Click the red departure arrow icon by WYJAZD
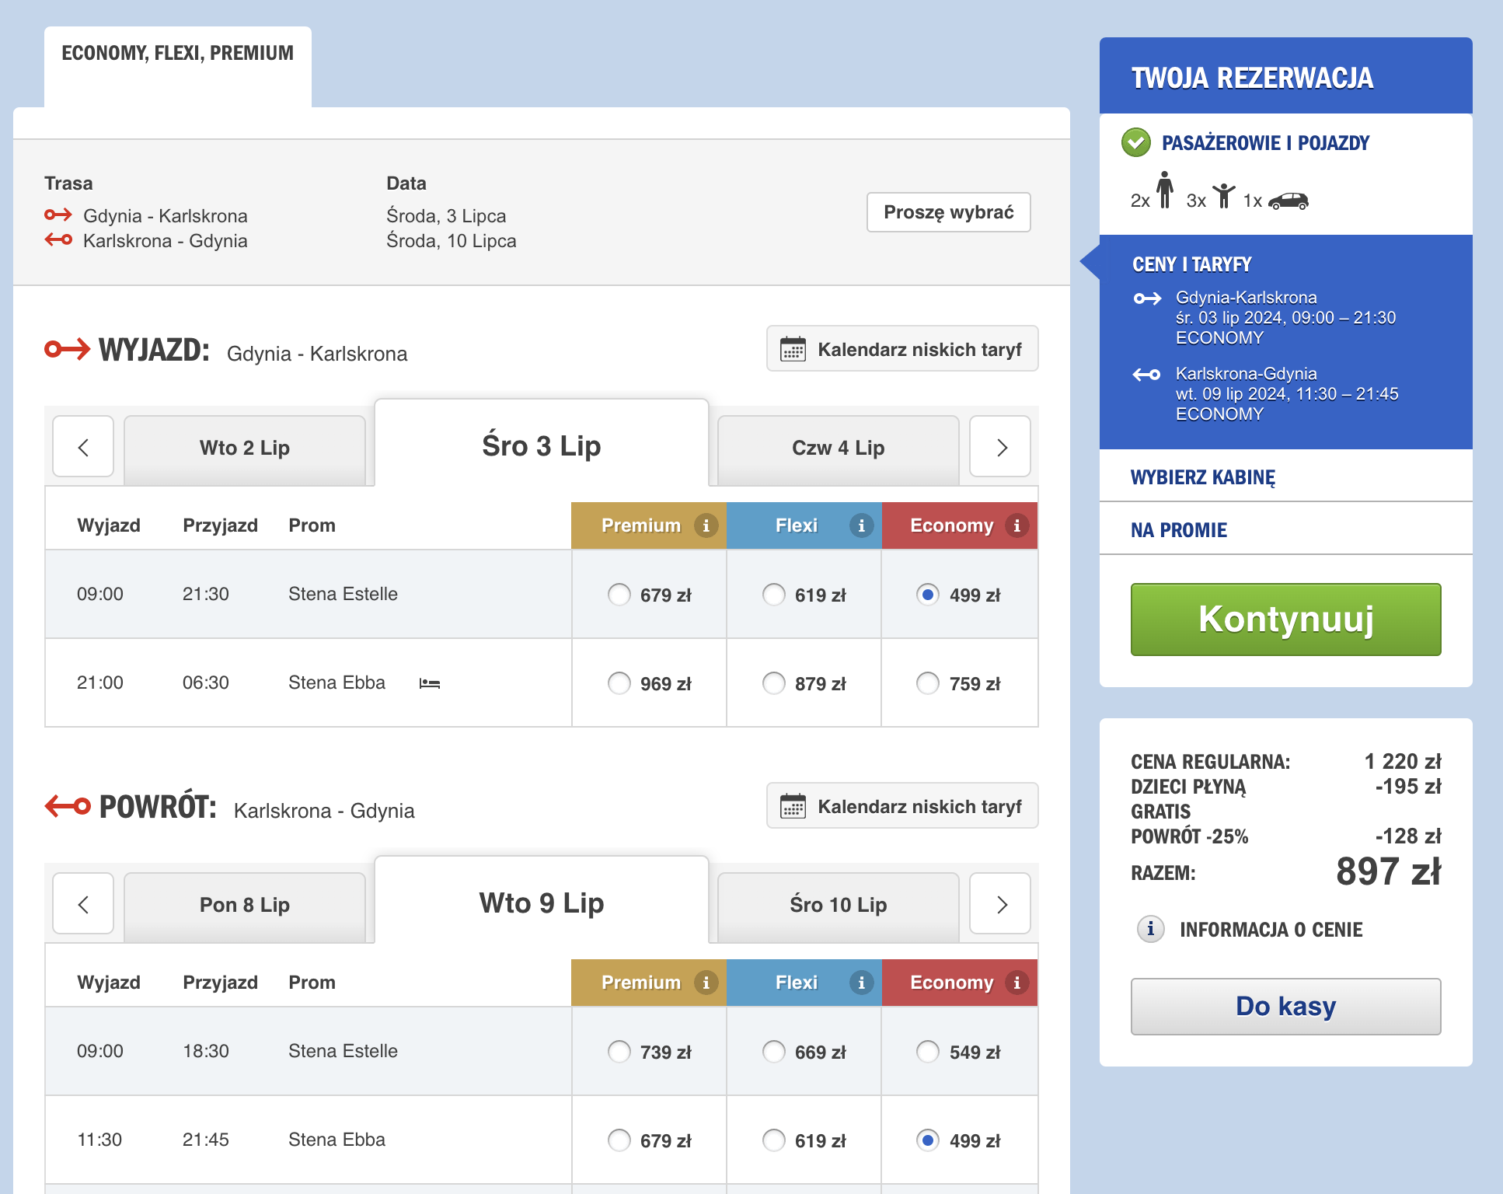This screenshot has width=1503, height=1194. 68,350
